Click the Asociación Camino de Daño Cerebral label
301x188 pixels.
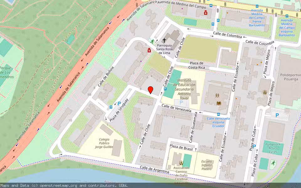(181, 175)
